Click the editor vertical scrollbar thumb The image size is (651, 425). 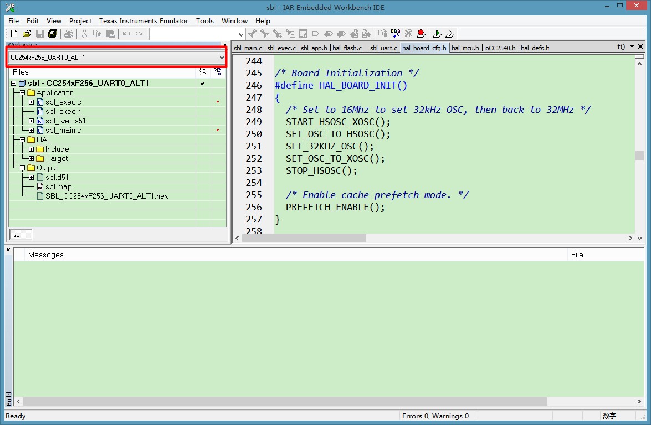(x=639, y=156)
